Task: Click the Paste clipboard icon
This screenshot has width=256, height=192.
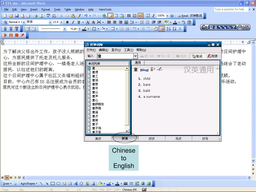Action: click(x=73, y=16)
